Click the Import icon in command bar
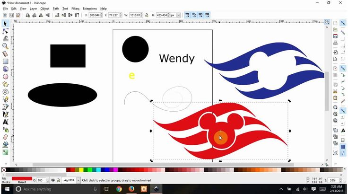This screenshot has height=194, width=348. coord(335,53)
